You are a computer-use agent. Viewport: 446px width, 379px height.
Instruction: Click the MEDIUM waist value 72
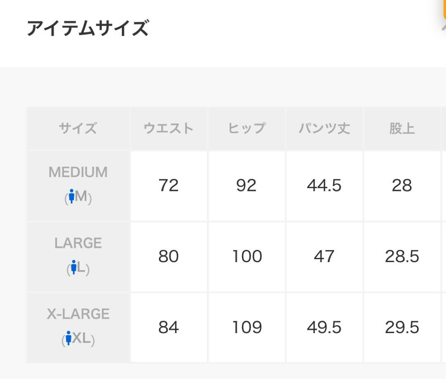[x=168, y=186]
